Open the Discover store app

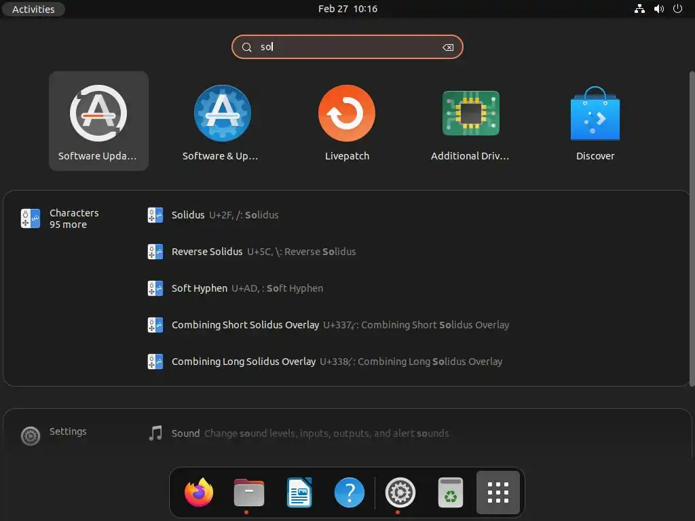(x=595, y=121)
